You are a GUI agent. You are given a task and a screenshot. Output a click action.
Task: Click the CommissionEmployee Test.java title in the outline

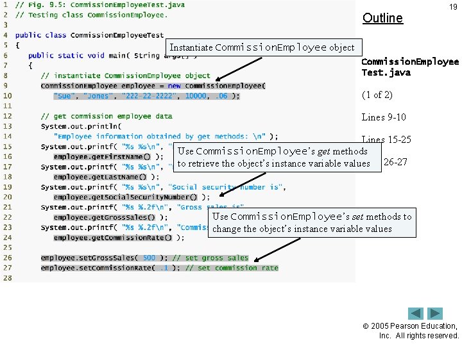410,67
